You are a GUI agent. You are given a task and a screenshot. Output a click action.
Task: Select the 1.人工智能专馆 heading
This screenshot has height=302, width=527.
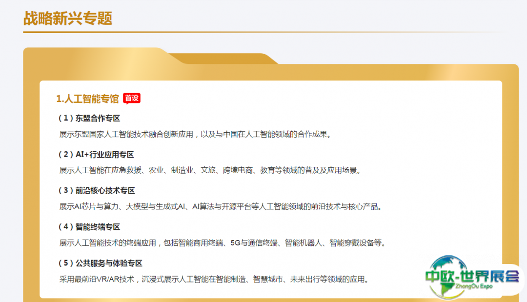coord(87,99)
